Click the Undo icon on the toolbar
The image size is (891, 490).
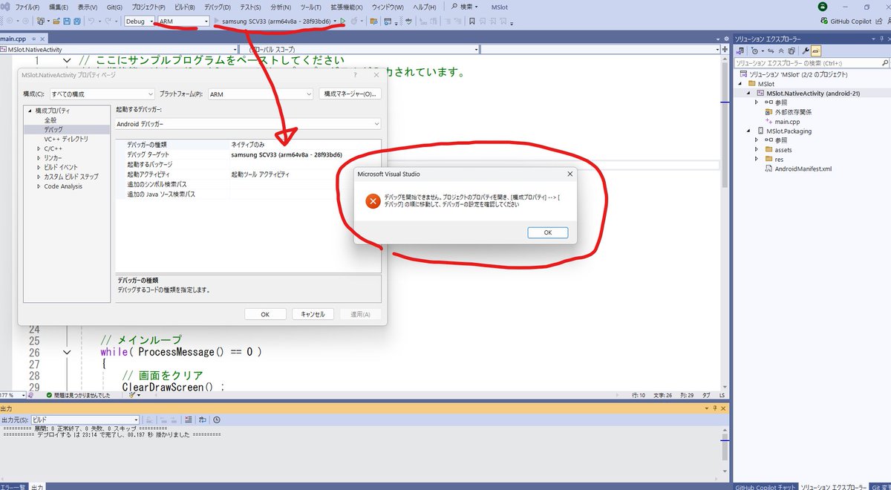pyautogui.click(x=91, y=22)
